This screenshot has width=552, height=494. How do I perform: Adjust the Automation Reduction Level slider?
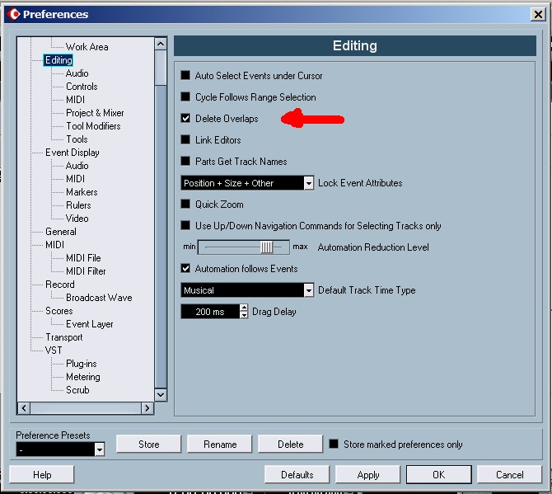click(x=266, y=247)
